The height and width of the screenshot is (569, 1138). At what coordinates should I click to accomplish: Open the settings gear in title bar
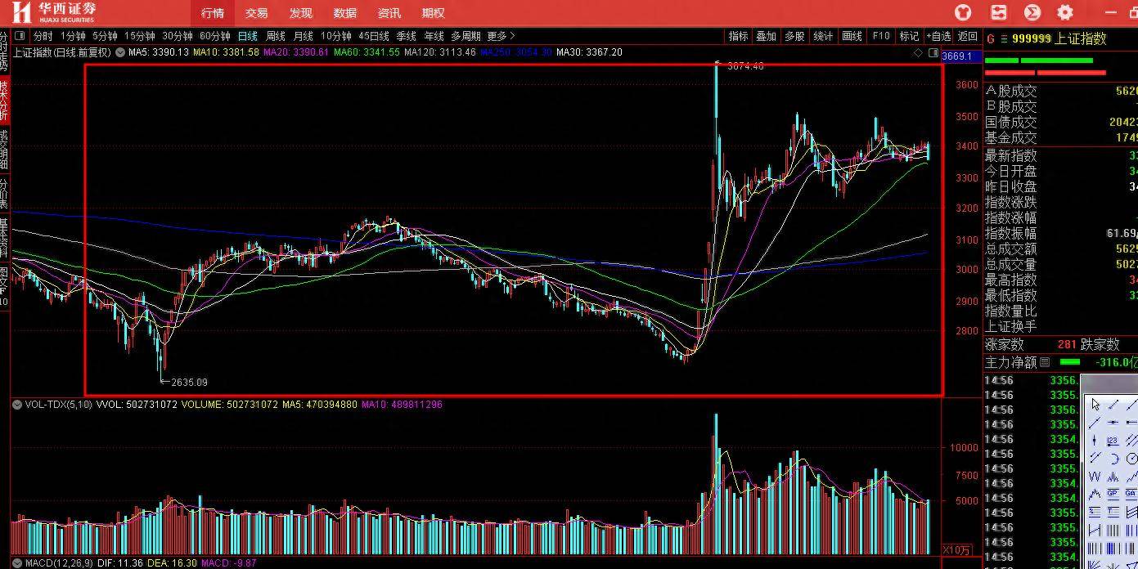pyautogui.click(x=1064, y=12)
